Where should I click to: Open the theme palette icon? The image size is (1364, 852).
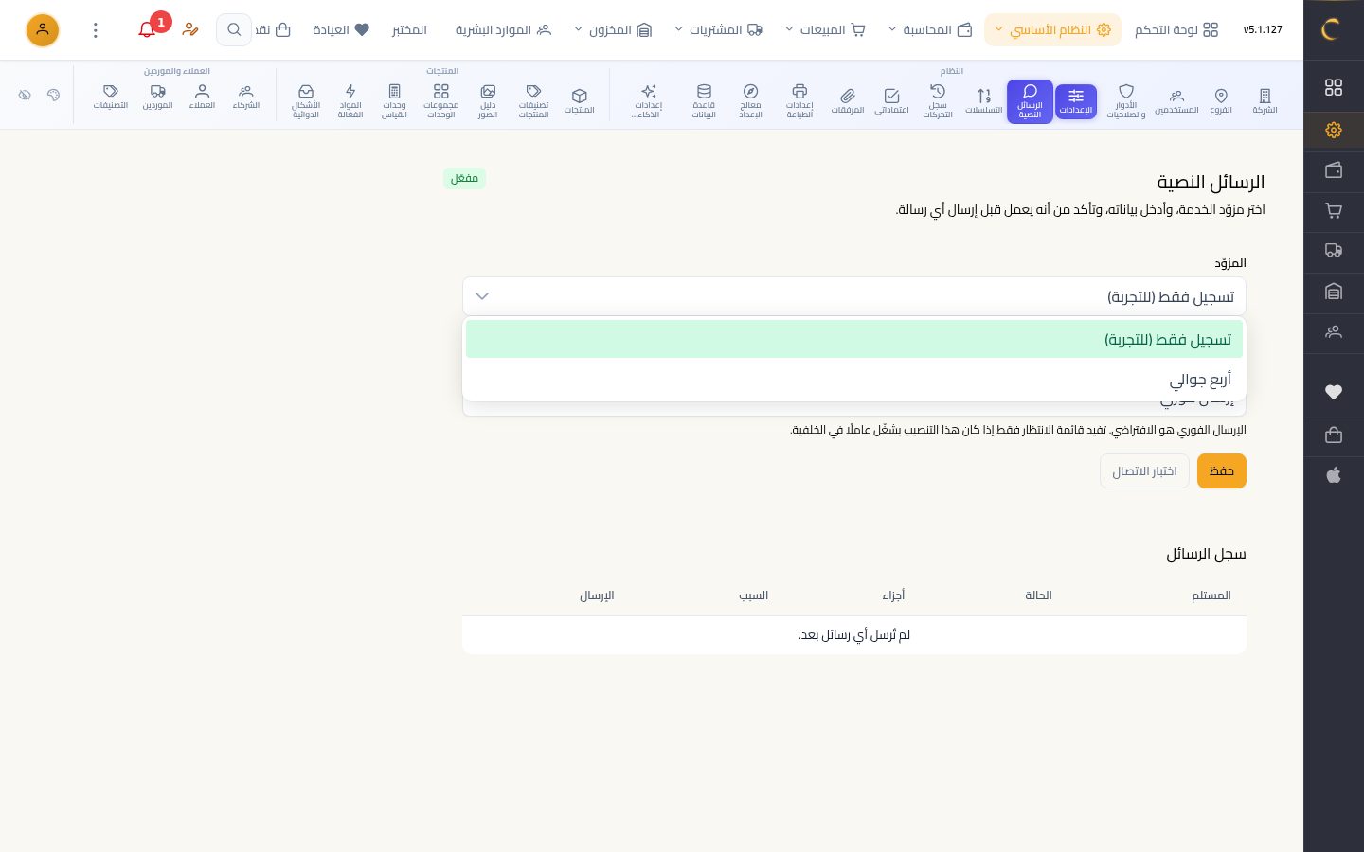53,95
